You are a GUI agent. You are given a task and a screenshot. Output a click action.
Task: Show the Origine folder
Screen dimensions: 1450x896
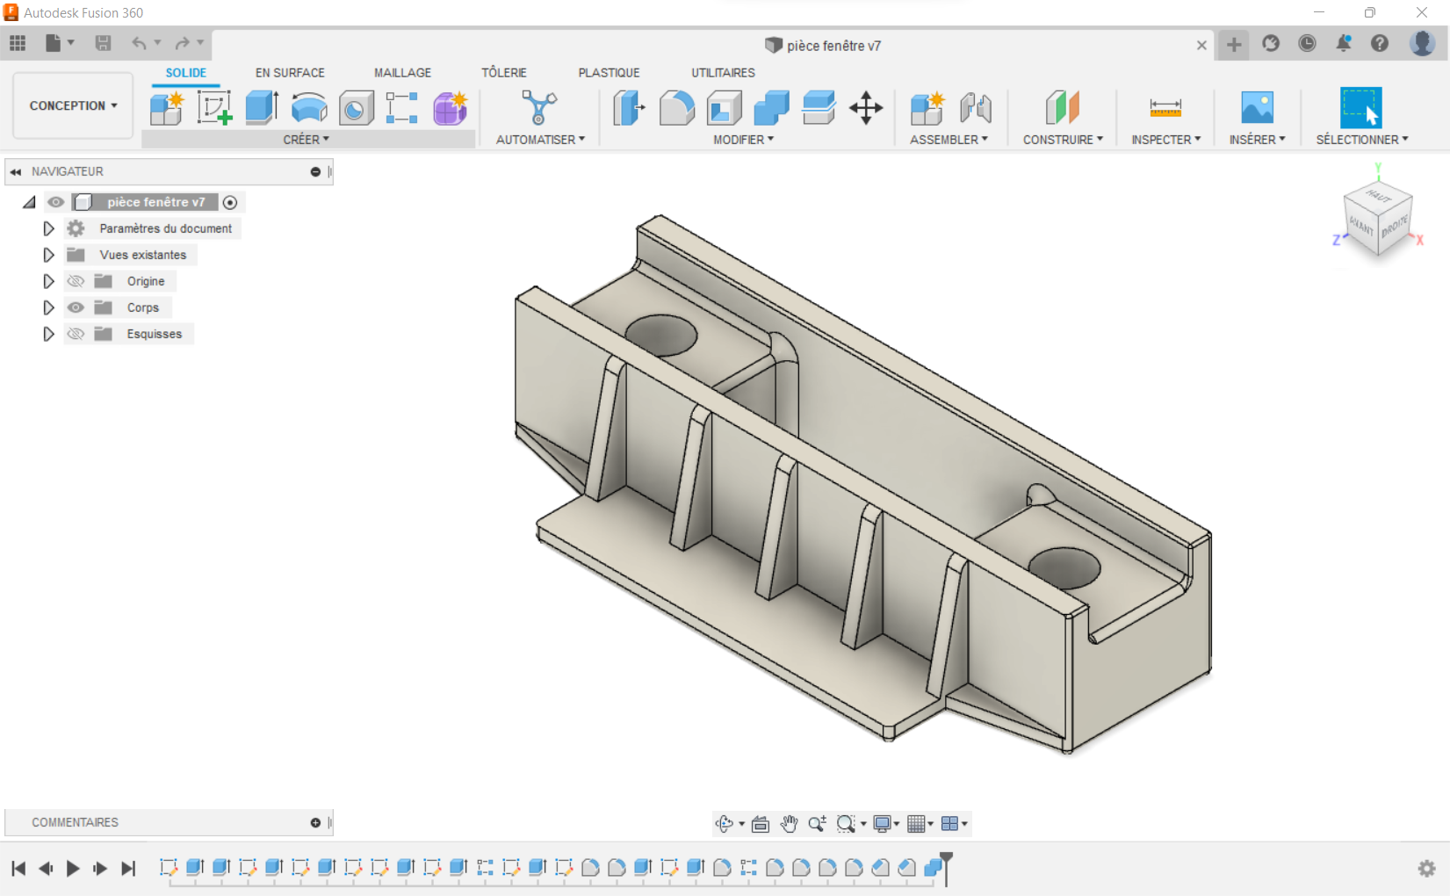pyautogui.click(x=76, y=281)
